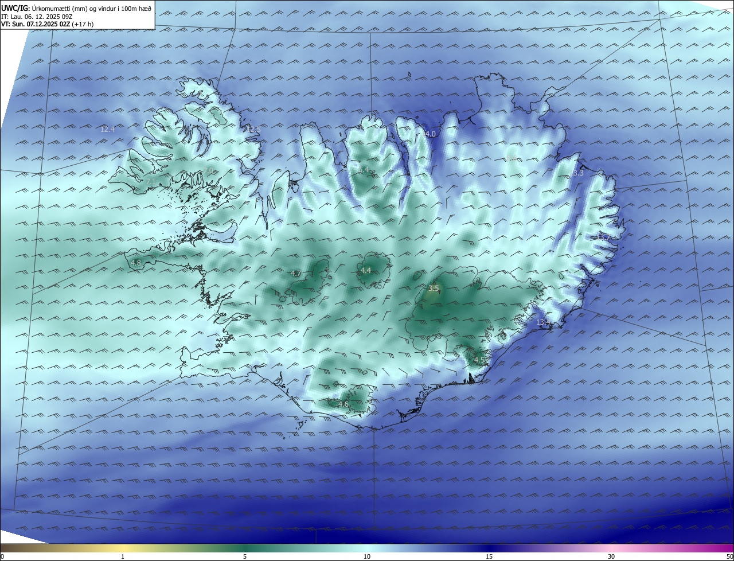Click the 13.4 map value label
The height and width of the screenshot is (561, 734).
point(543,322)
